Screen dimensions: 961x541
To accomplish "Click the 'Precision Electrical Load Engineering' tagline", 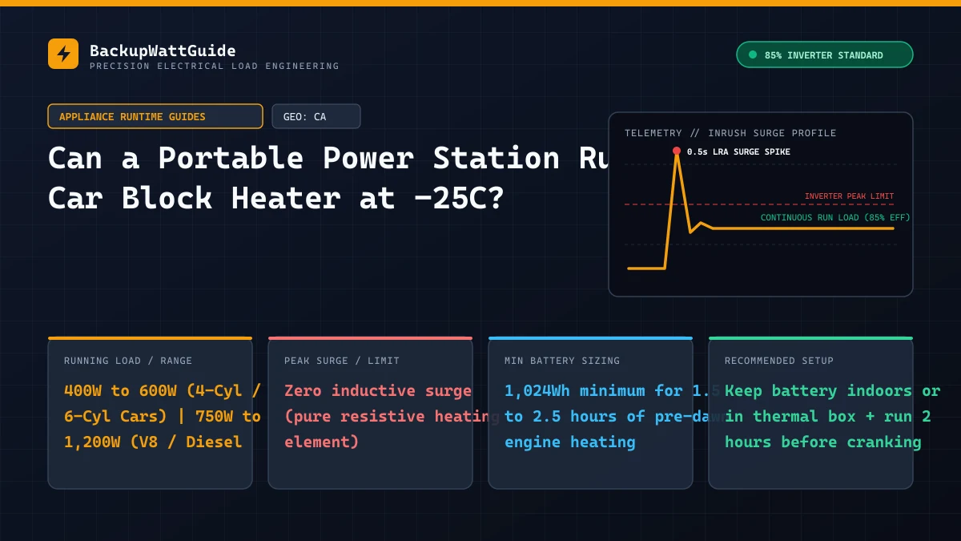I will tap(215, 66).
